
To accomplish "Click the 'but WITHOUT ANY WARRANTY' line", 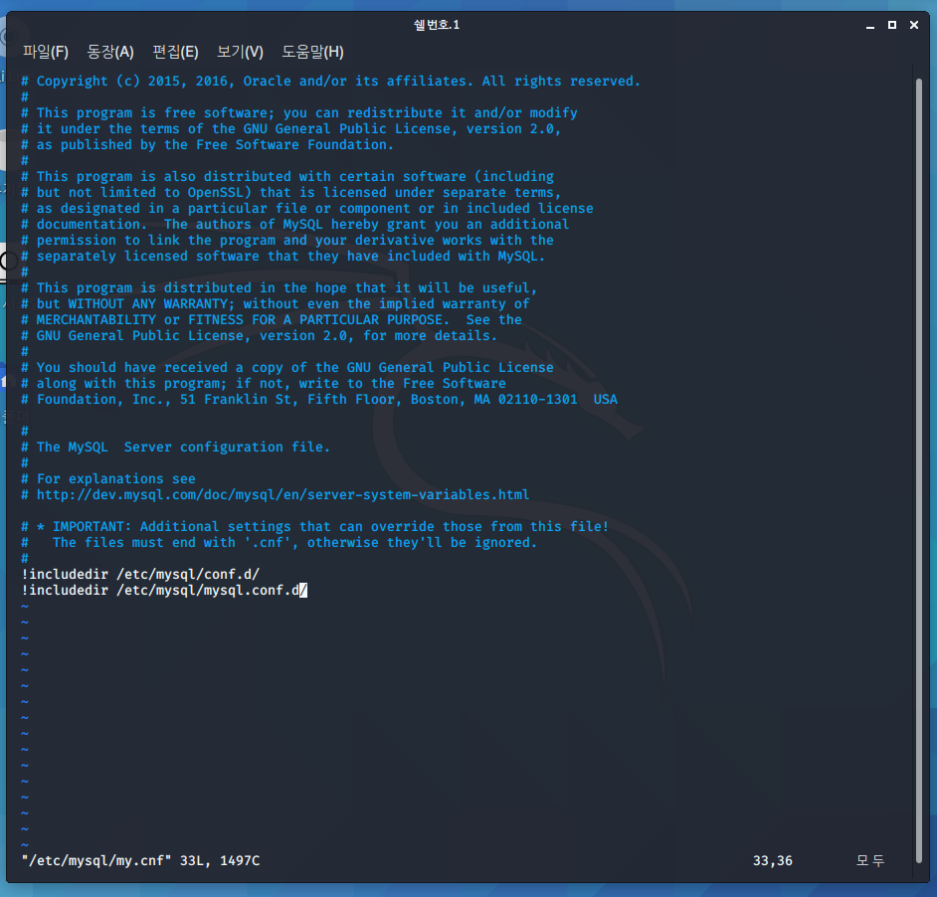I will (275, 303).
